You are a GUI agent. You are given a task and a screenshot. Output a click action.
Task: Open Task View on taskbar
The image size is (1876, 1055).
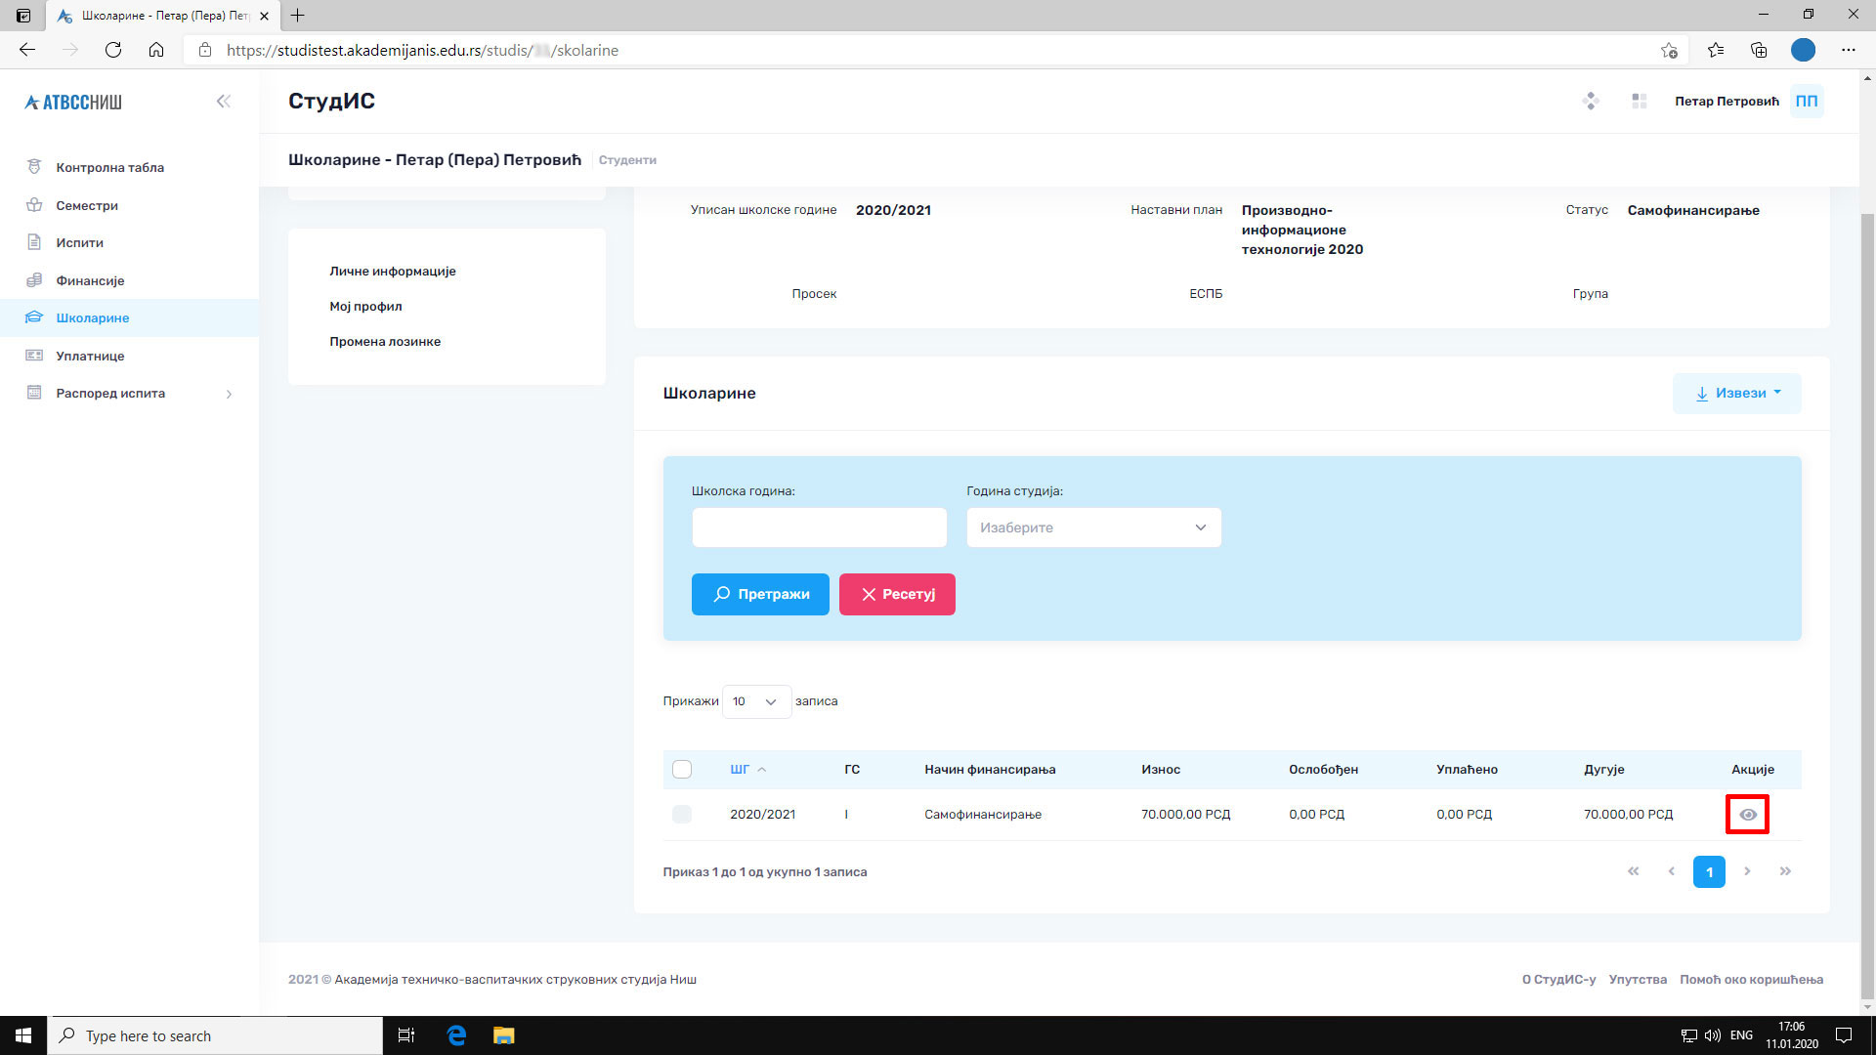(406, 1035)
